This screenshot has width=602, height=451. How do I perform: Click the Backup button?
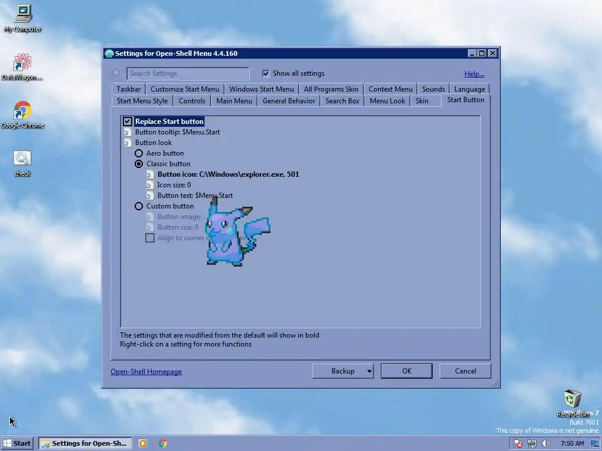[x=343, y=371]
